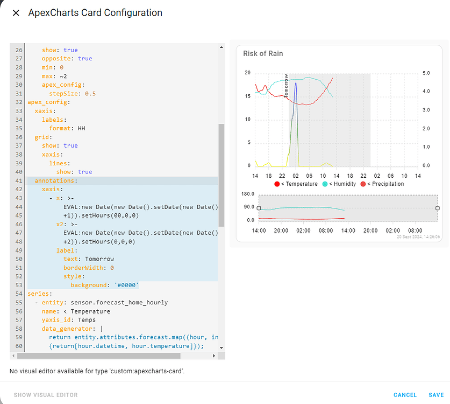Save the card configuration with SAVE
This screenshot has height=404, width=450.
click(437, 395)
